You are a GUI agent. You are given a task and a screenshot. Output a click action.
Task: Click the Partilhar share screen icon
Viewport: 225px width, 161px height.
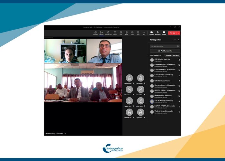[164, 33]
